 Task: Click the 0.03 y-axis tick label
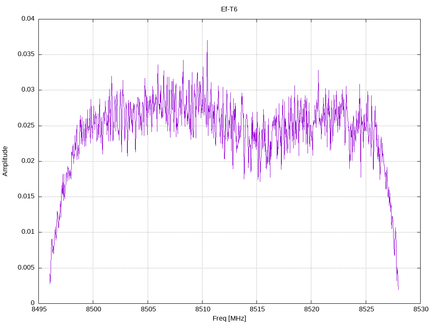click(28, 90)
